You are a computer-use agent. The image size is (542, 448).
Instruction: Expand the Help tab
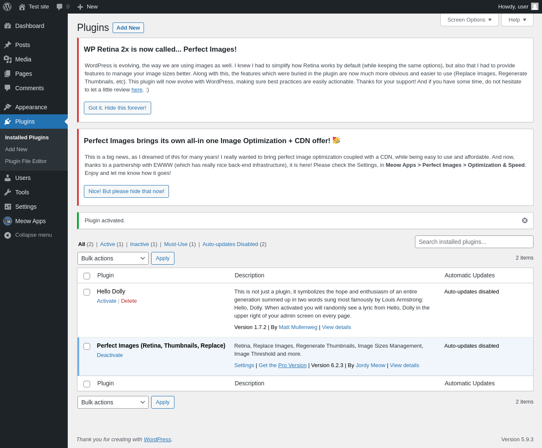coord(517,20)
